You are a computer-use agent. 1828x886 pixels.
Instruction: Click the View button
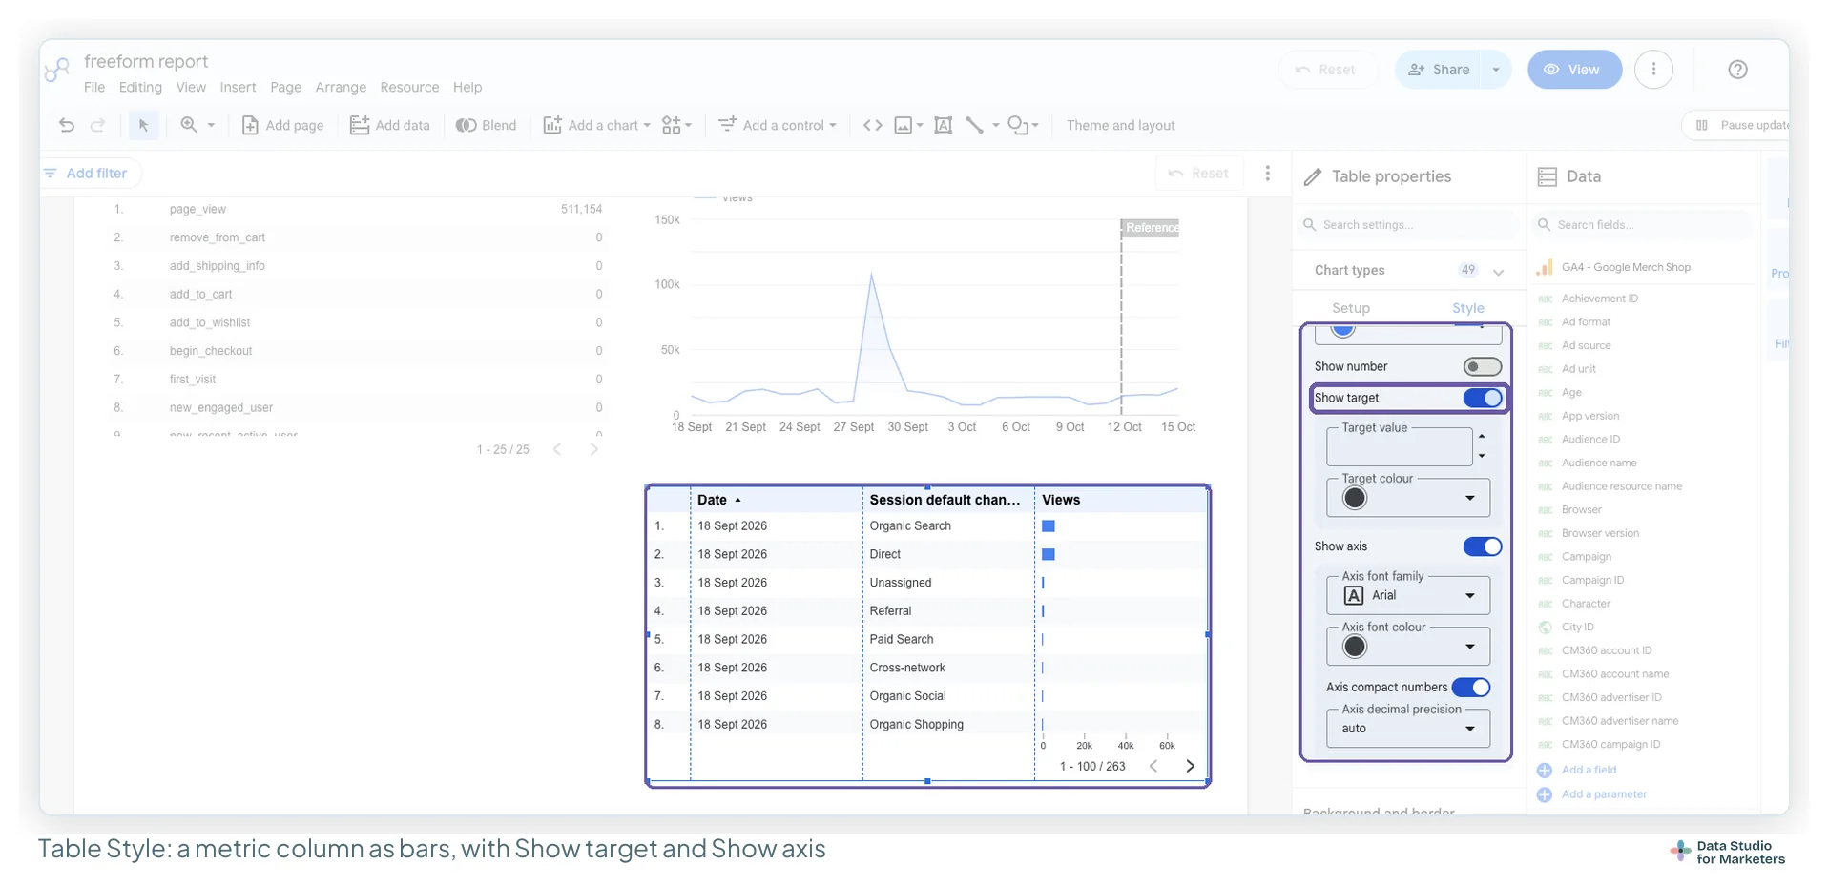(x=1574, y=70)
